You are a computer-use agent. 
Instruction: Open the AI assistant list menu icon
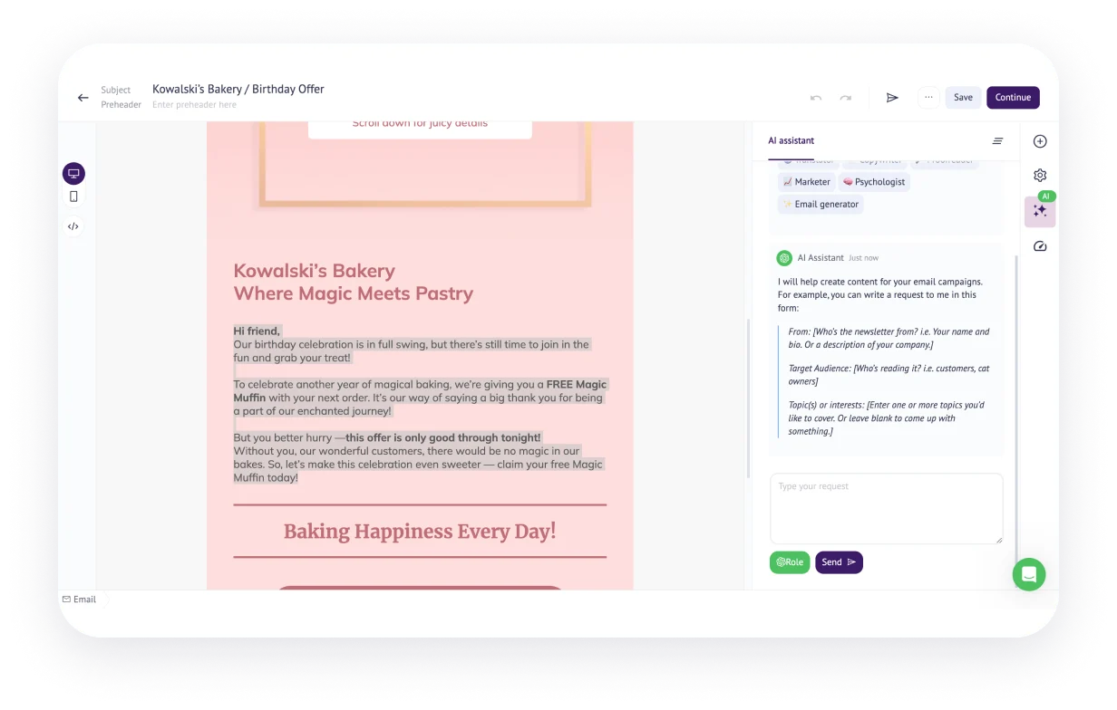(x=997, y=141)
